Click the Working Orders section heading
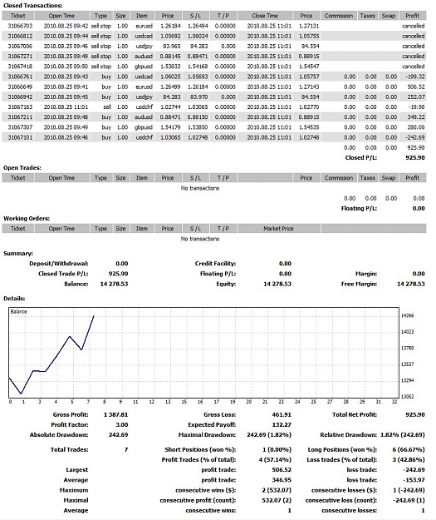This screenshot has width=436, height=520. tap(27, 218)
